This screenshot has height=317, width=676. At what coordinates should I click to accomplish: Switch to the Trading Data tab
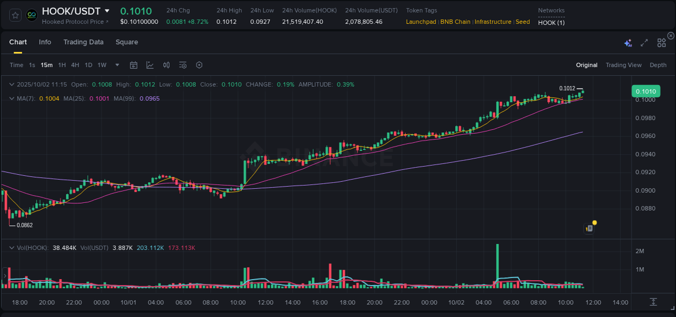click(x=83, y=42)
